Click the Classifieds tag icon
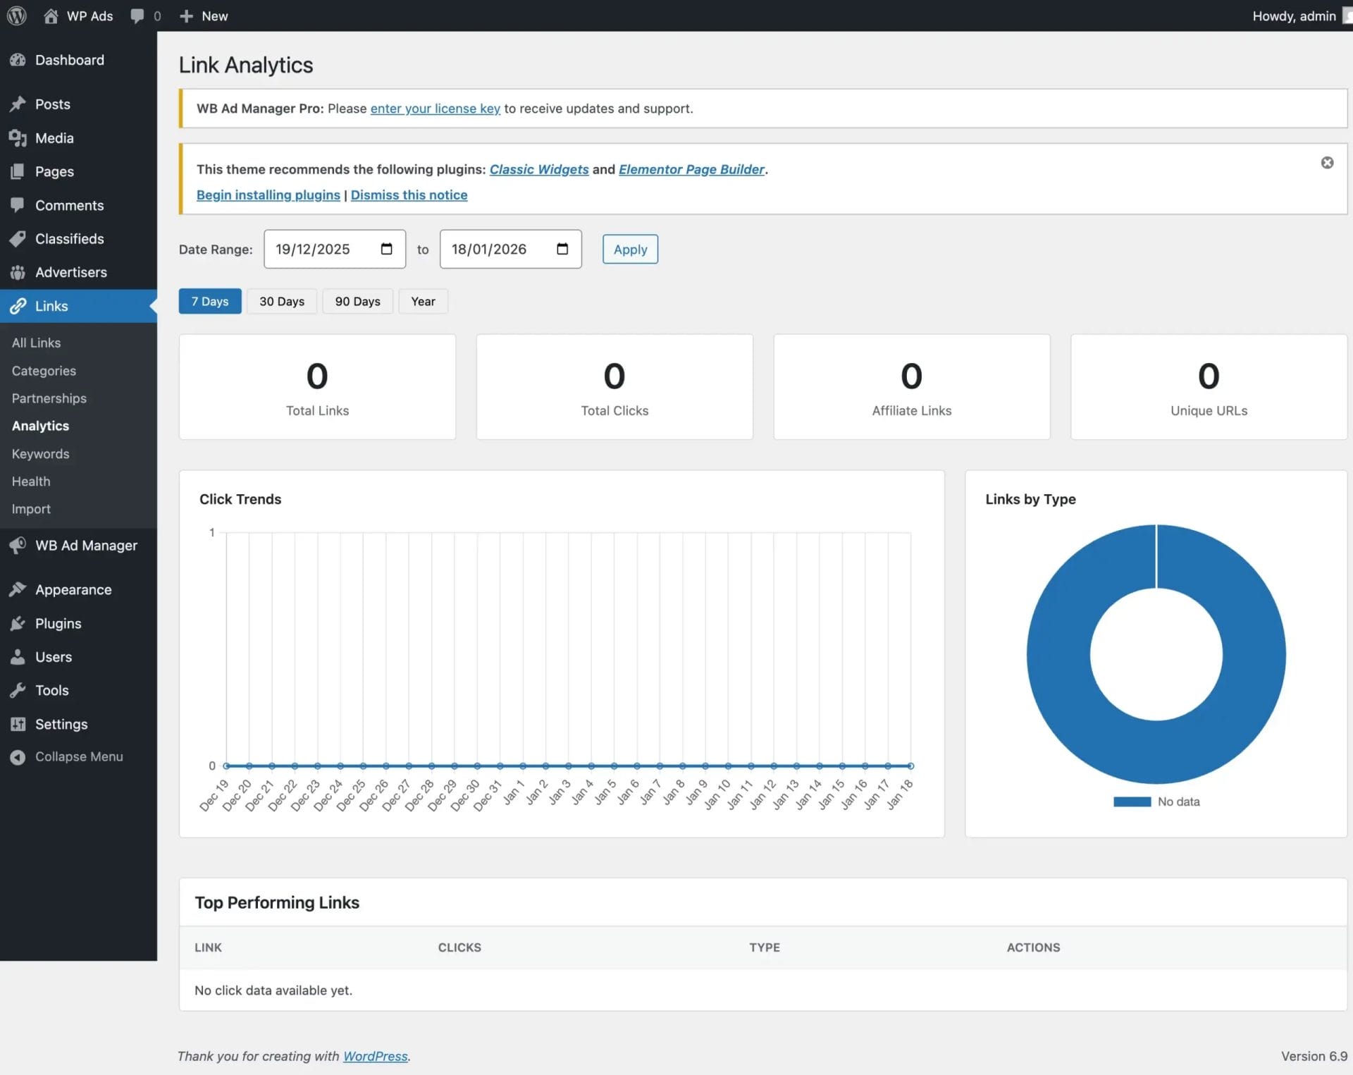The height and width of the screenshot is (1075, 1353). click(x=18, y=239)
